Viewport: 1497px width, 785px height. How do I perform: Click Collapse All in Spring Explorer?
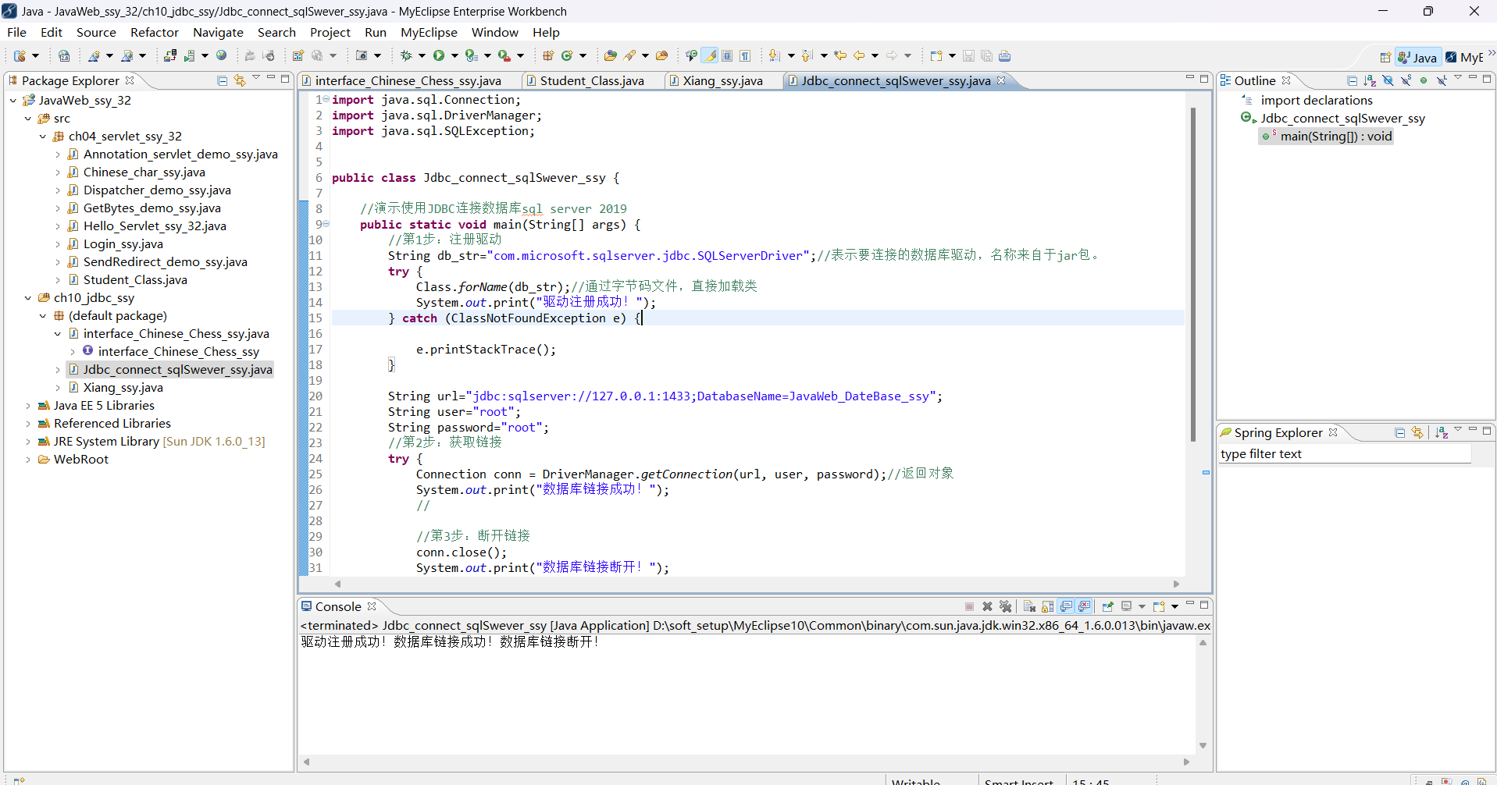pyautogui.click(x=1400, y=432)
